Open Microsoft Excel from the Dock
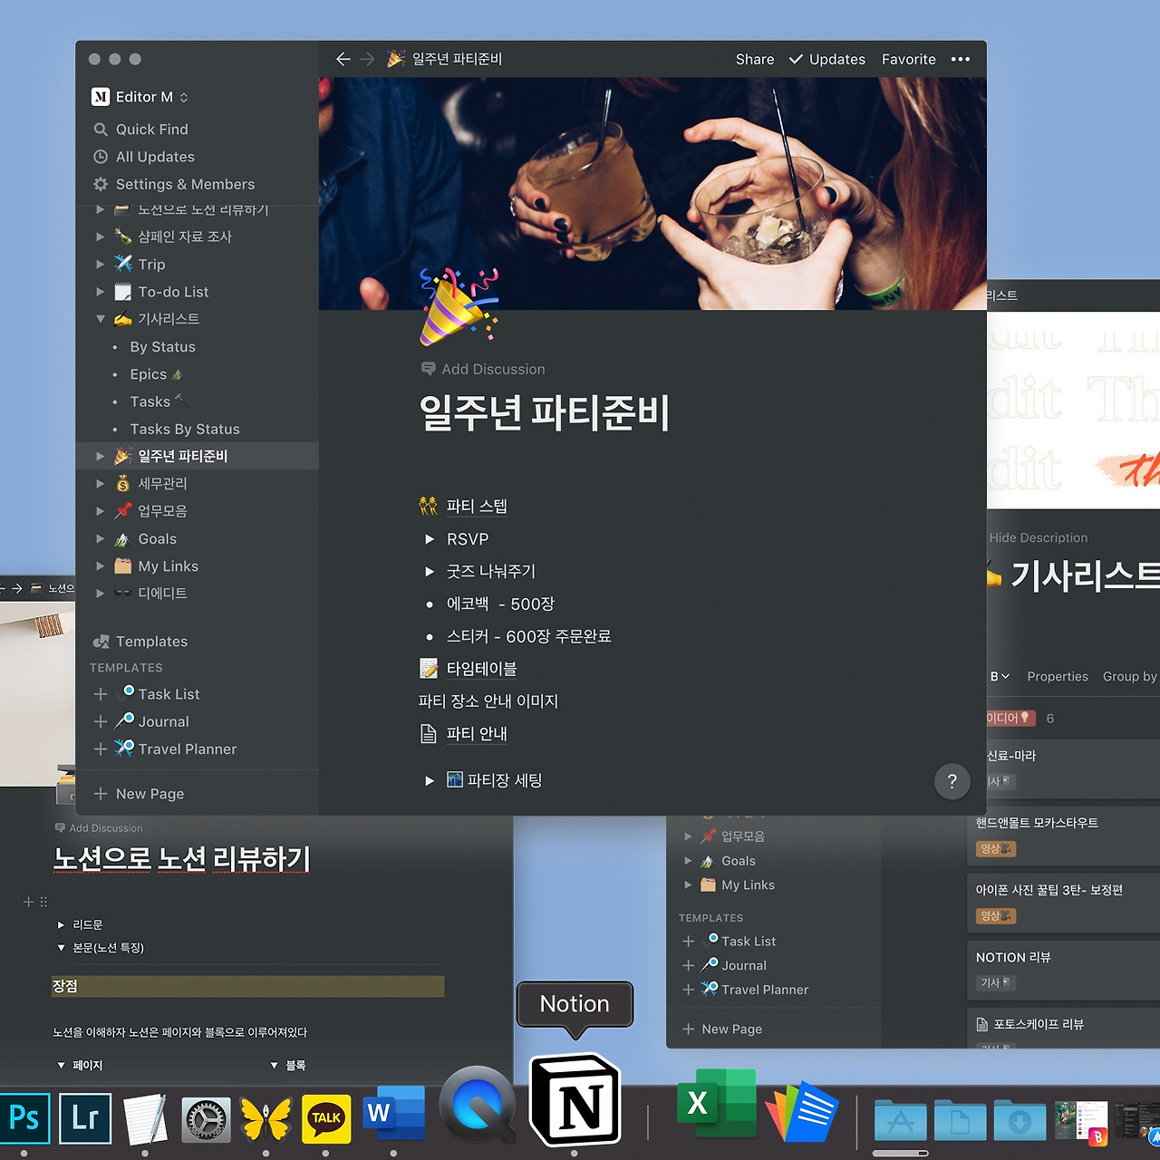The height and width of the screenshot is (1160, 1160). click(716, 1103)
